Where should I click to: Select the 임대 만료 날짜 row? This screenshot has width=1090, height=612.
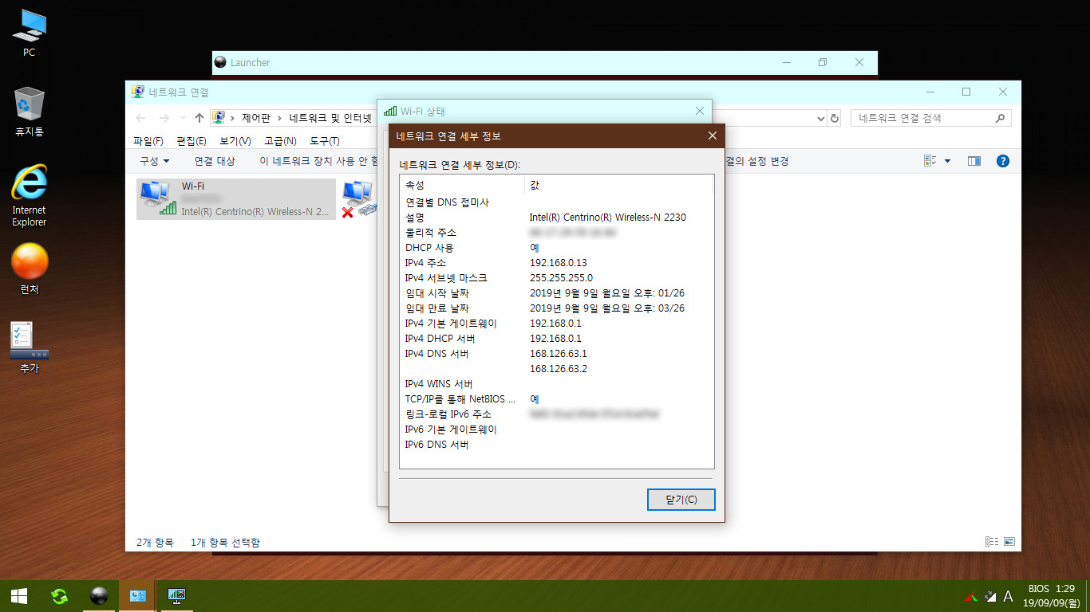point(556,308)
